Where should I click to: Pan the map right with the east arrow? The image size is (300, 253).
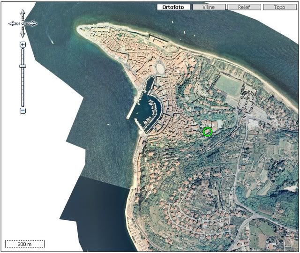33,23
